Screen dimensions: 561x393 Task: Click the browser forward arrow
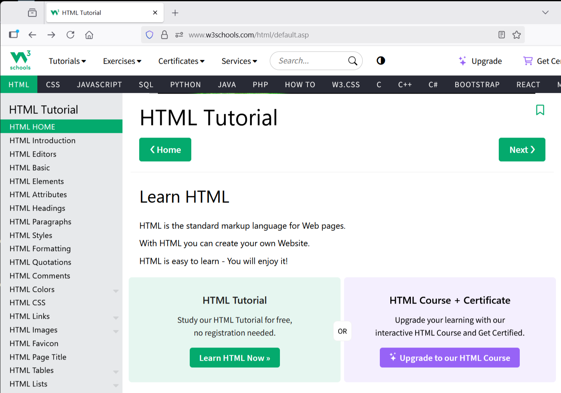click(x=51, y=35)
